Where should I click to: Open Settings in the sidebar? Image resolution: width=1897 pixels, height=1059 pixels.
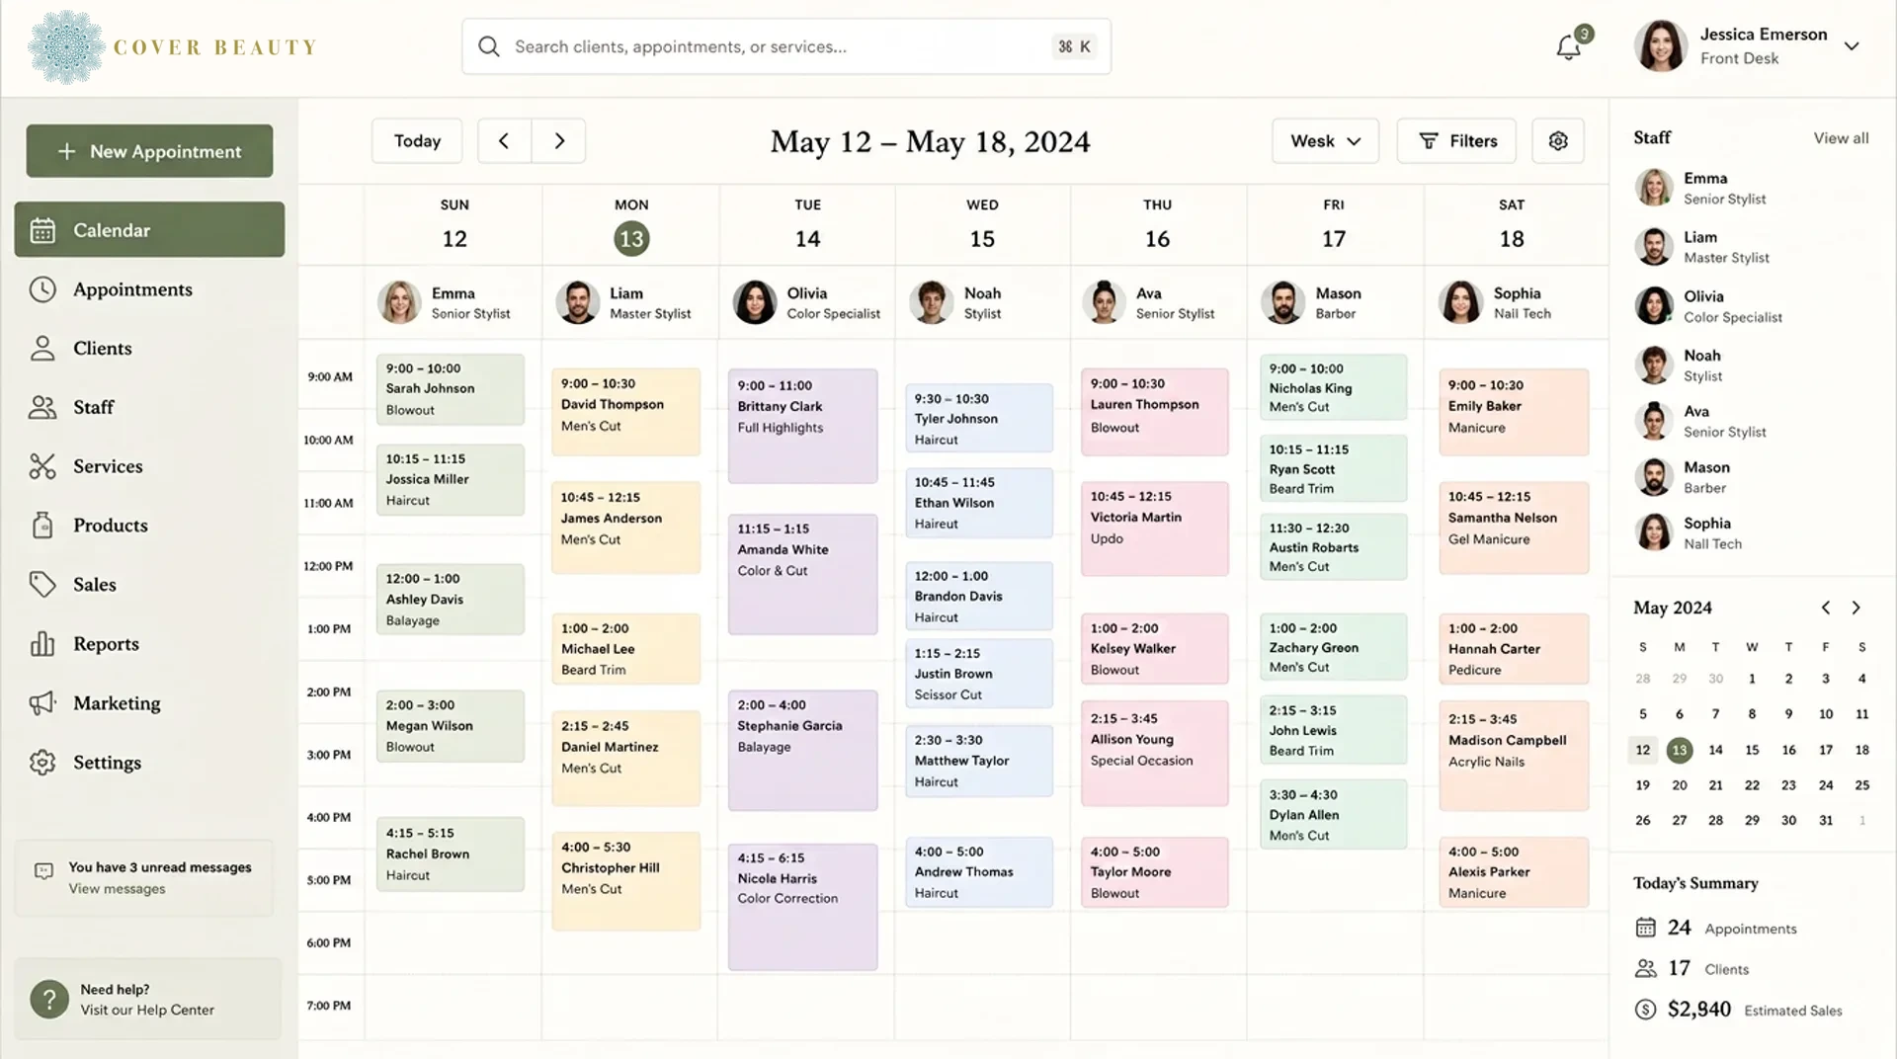coord(149,763)
